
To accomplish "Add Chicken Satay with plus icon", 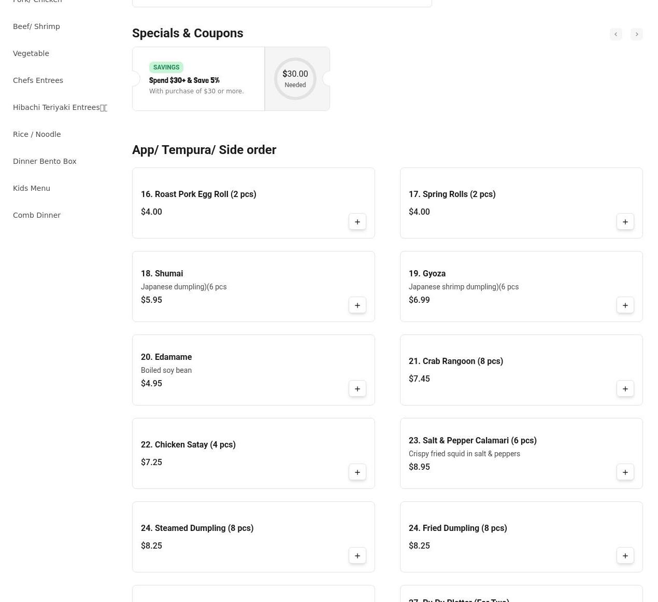I will [x=357, y=472].
